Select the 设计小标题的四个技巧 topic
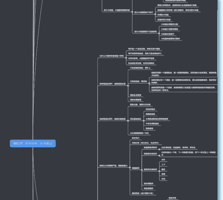Screen dimensions: 223x200 pos(143,12)
